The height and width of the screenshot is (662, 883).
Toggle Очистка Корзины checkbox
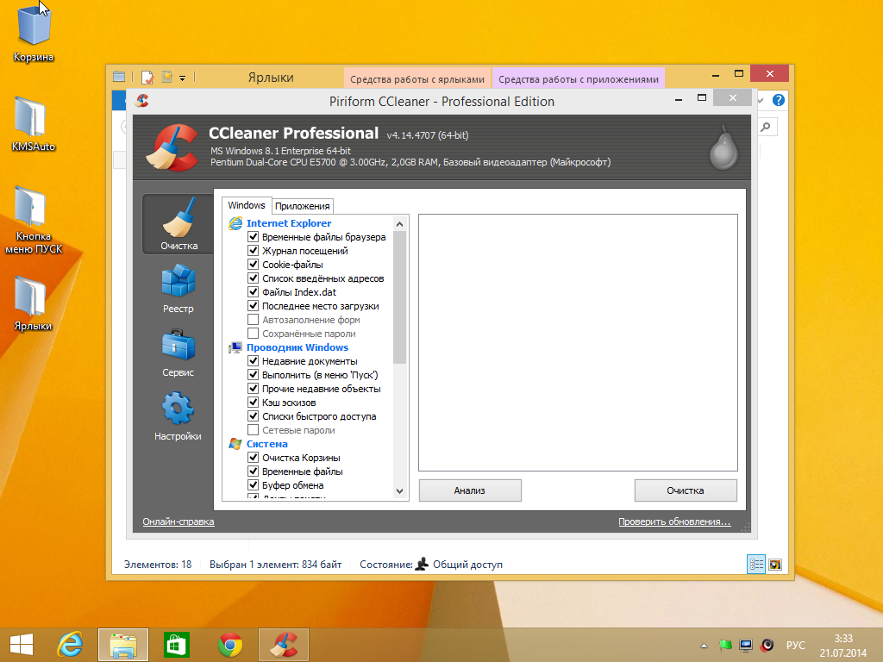[254, 458]
